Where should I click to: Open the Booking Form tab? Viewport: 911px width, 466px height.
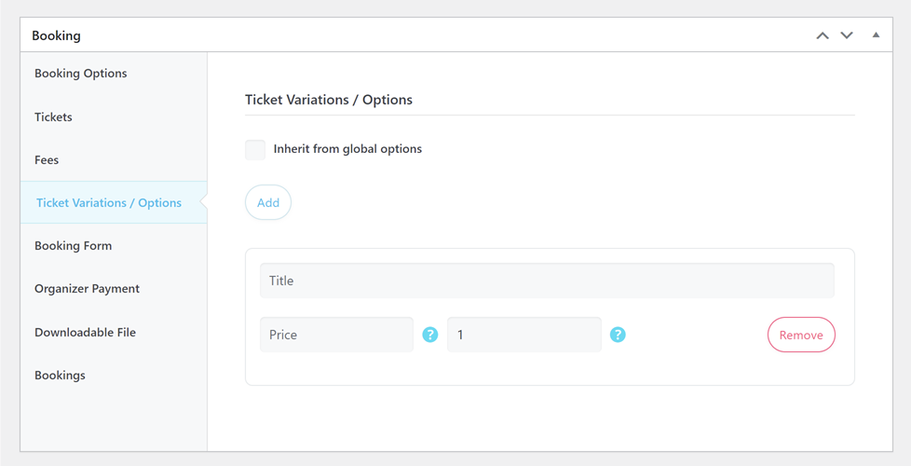73,246
